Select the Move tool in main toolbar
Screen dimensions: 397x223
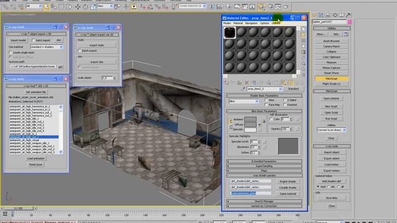tap(78, 7)
